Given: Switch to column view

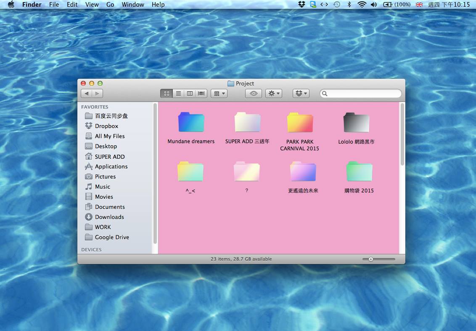Looking at the screenshot, I should click(190, 93).
